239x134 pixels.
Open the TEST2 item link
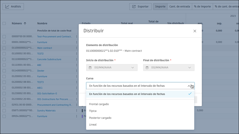click(40, 54)
